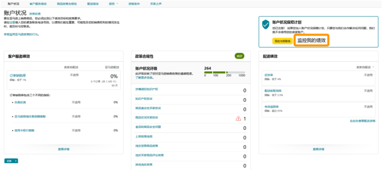This screenshot has width=390, height=170.
Task: Click the 有效追踪率 link
Action: coord(272,107)
